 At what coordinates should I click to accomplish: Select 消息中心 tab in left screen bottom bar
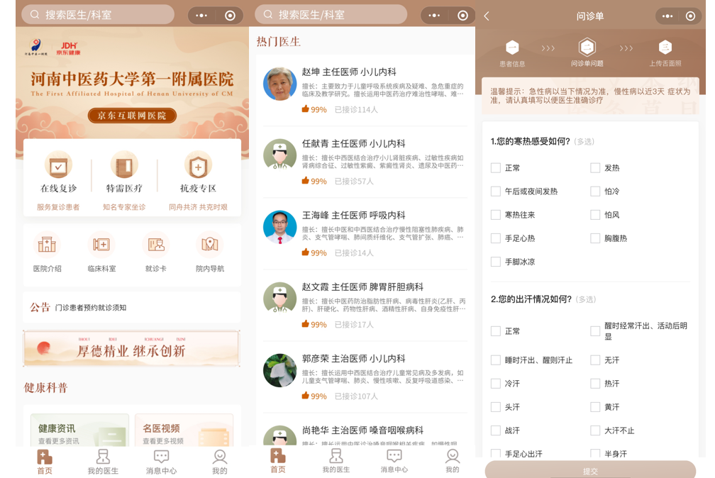[162, 462]
